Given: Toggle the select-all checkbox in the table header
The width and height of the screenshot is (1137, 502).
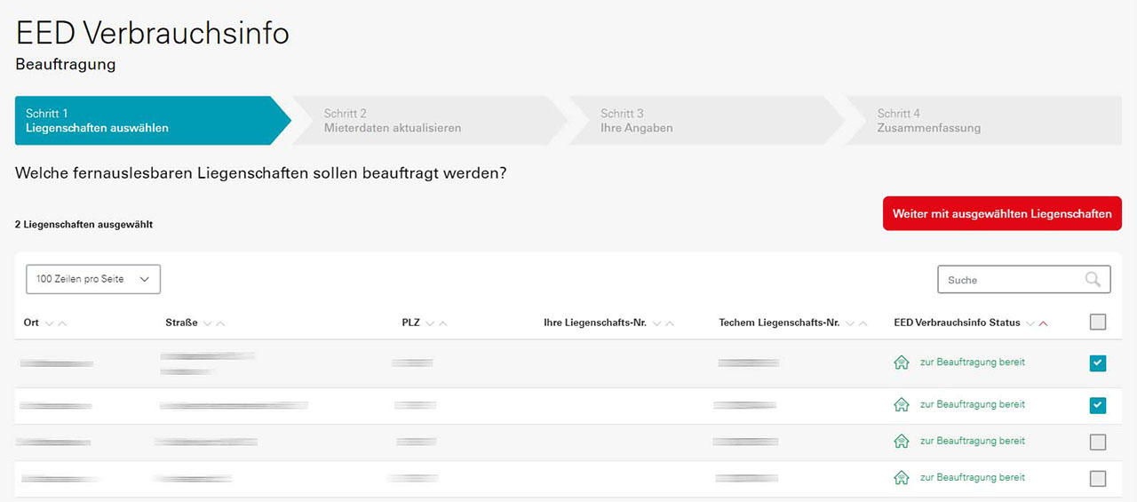Looking at the screenshot, I should pyautogui.click(x=1098, y=323).
